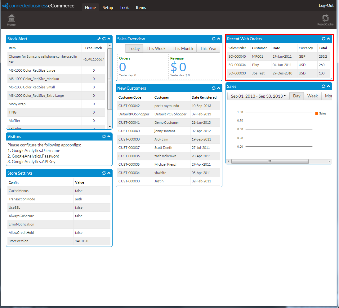
Task: Click the This Year button
Action: coord(208,48)
